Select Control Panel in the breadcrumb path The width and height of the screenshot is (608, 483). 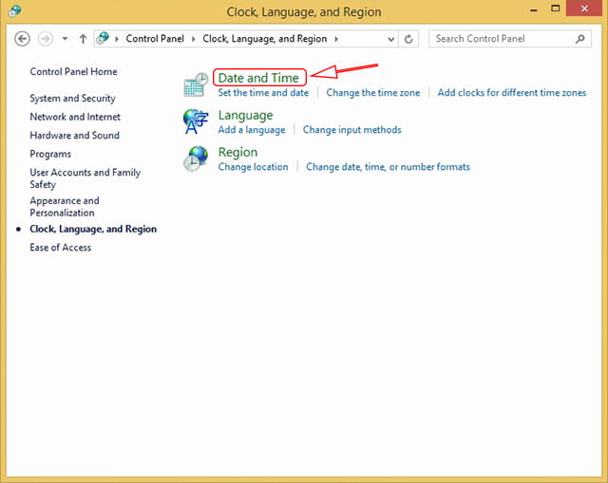coord(155,39)
